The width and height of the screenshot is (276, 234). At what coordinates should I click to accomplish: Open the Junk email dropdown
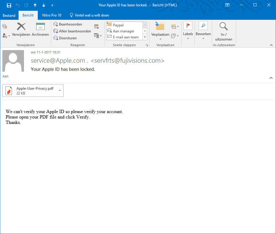6,36
